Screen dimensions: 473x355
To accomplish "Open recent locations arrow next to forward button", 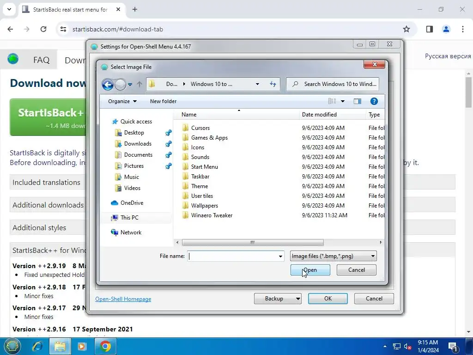I will point(130,85).
